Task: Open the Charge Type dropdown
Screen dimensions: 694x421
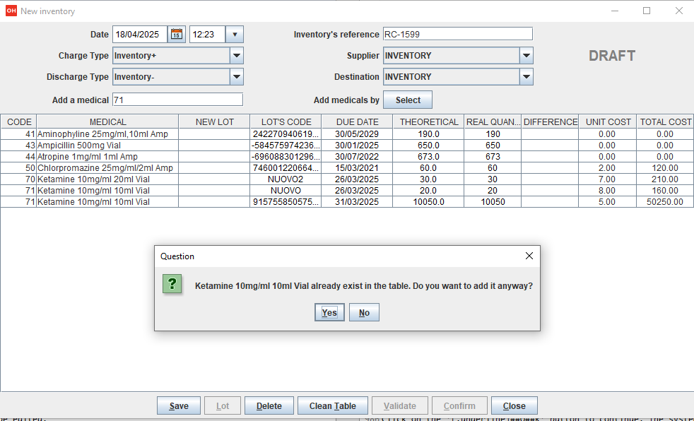Action: (237, 56)
